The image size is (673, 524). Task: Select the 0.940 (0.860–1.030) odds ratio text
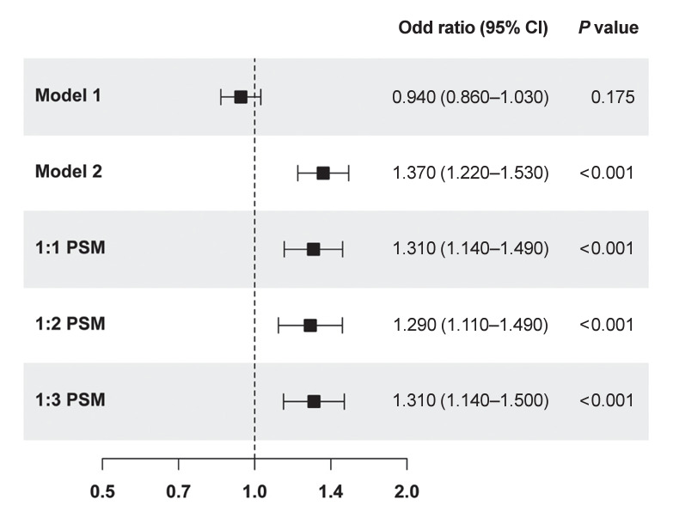click(x=470, y=97)
